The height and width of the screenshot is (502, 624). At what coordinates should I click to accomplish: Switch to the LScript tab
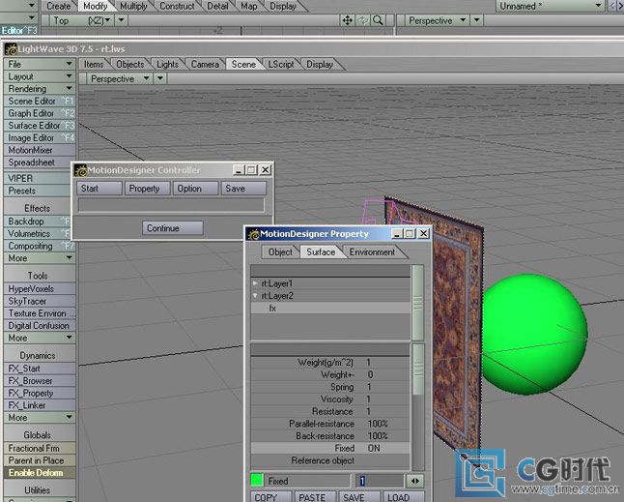[x=281, y=64]
